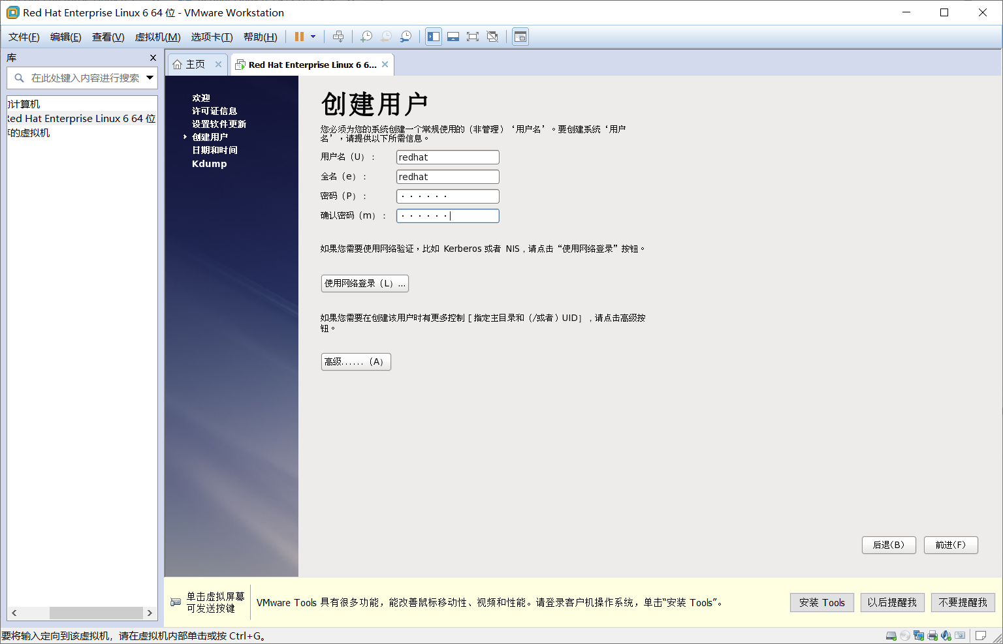Click the CD/DVD drive status icon
Image resolution: width=1003 pixels, height=644 pixels.
click(x=904, y=636)
